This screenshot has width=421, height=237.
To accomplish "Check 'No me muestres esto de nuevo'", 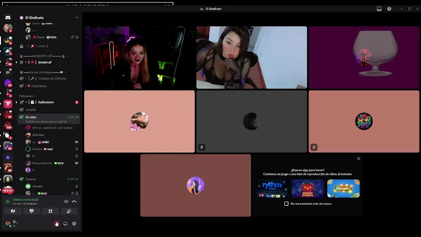I will [x=286, y=204].
